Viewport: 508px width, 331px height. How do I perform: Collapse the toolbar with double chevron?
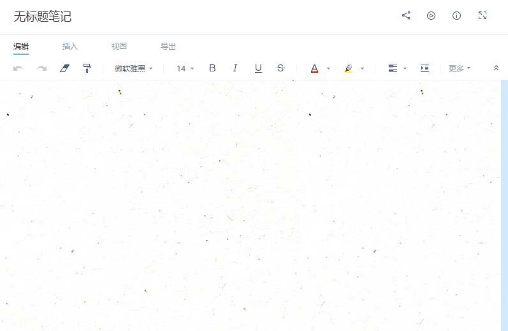coord(496,68)
